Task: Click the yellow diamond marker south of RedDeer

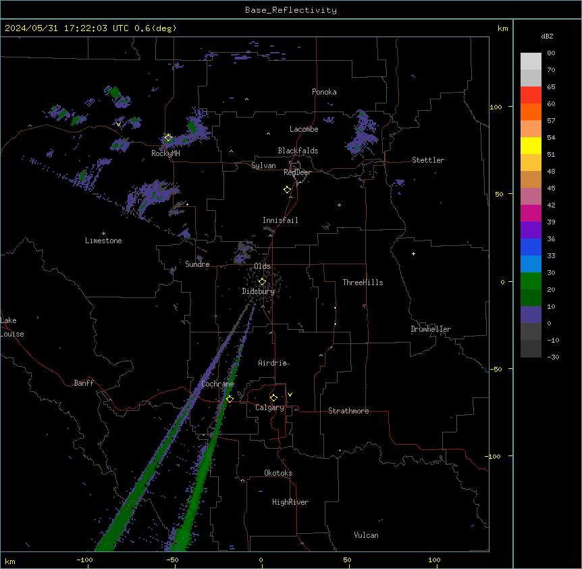Action: click(288, 190)
